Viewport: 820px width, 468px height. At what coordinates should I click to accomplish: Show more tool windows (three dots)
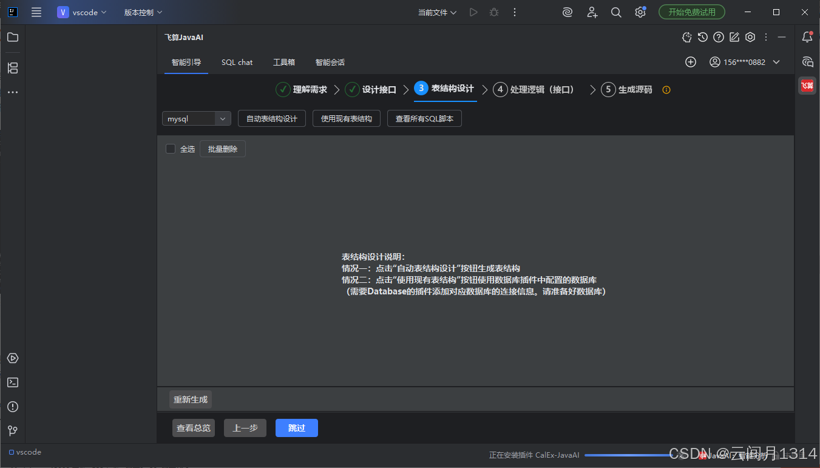click(x=13, y=92)
